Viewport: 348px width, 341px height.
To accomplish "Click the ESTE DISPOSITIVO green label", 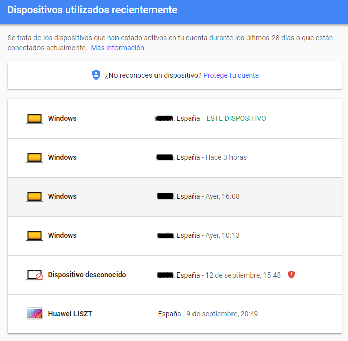I will pos(236,118).
